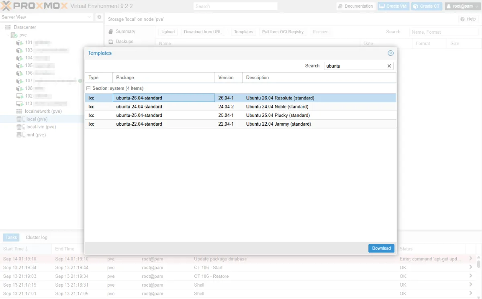
Task: Select container 106 in the tree
Action: pos(35,73)
